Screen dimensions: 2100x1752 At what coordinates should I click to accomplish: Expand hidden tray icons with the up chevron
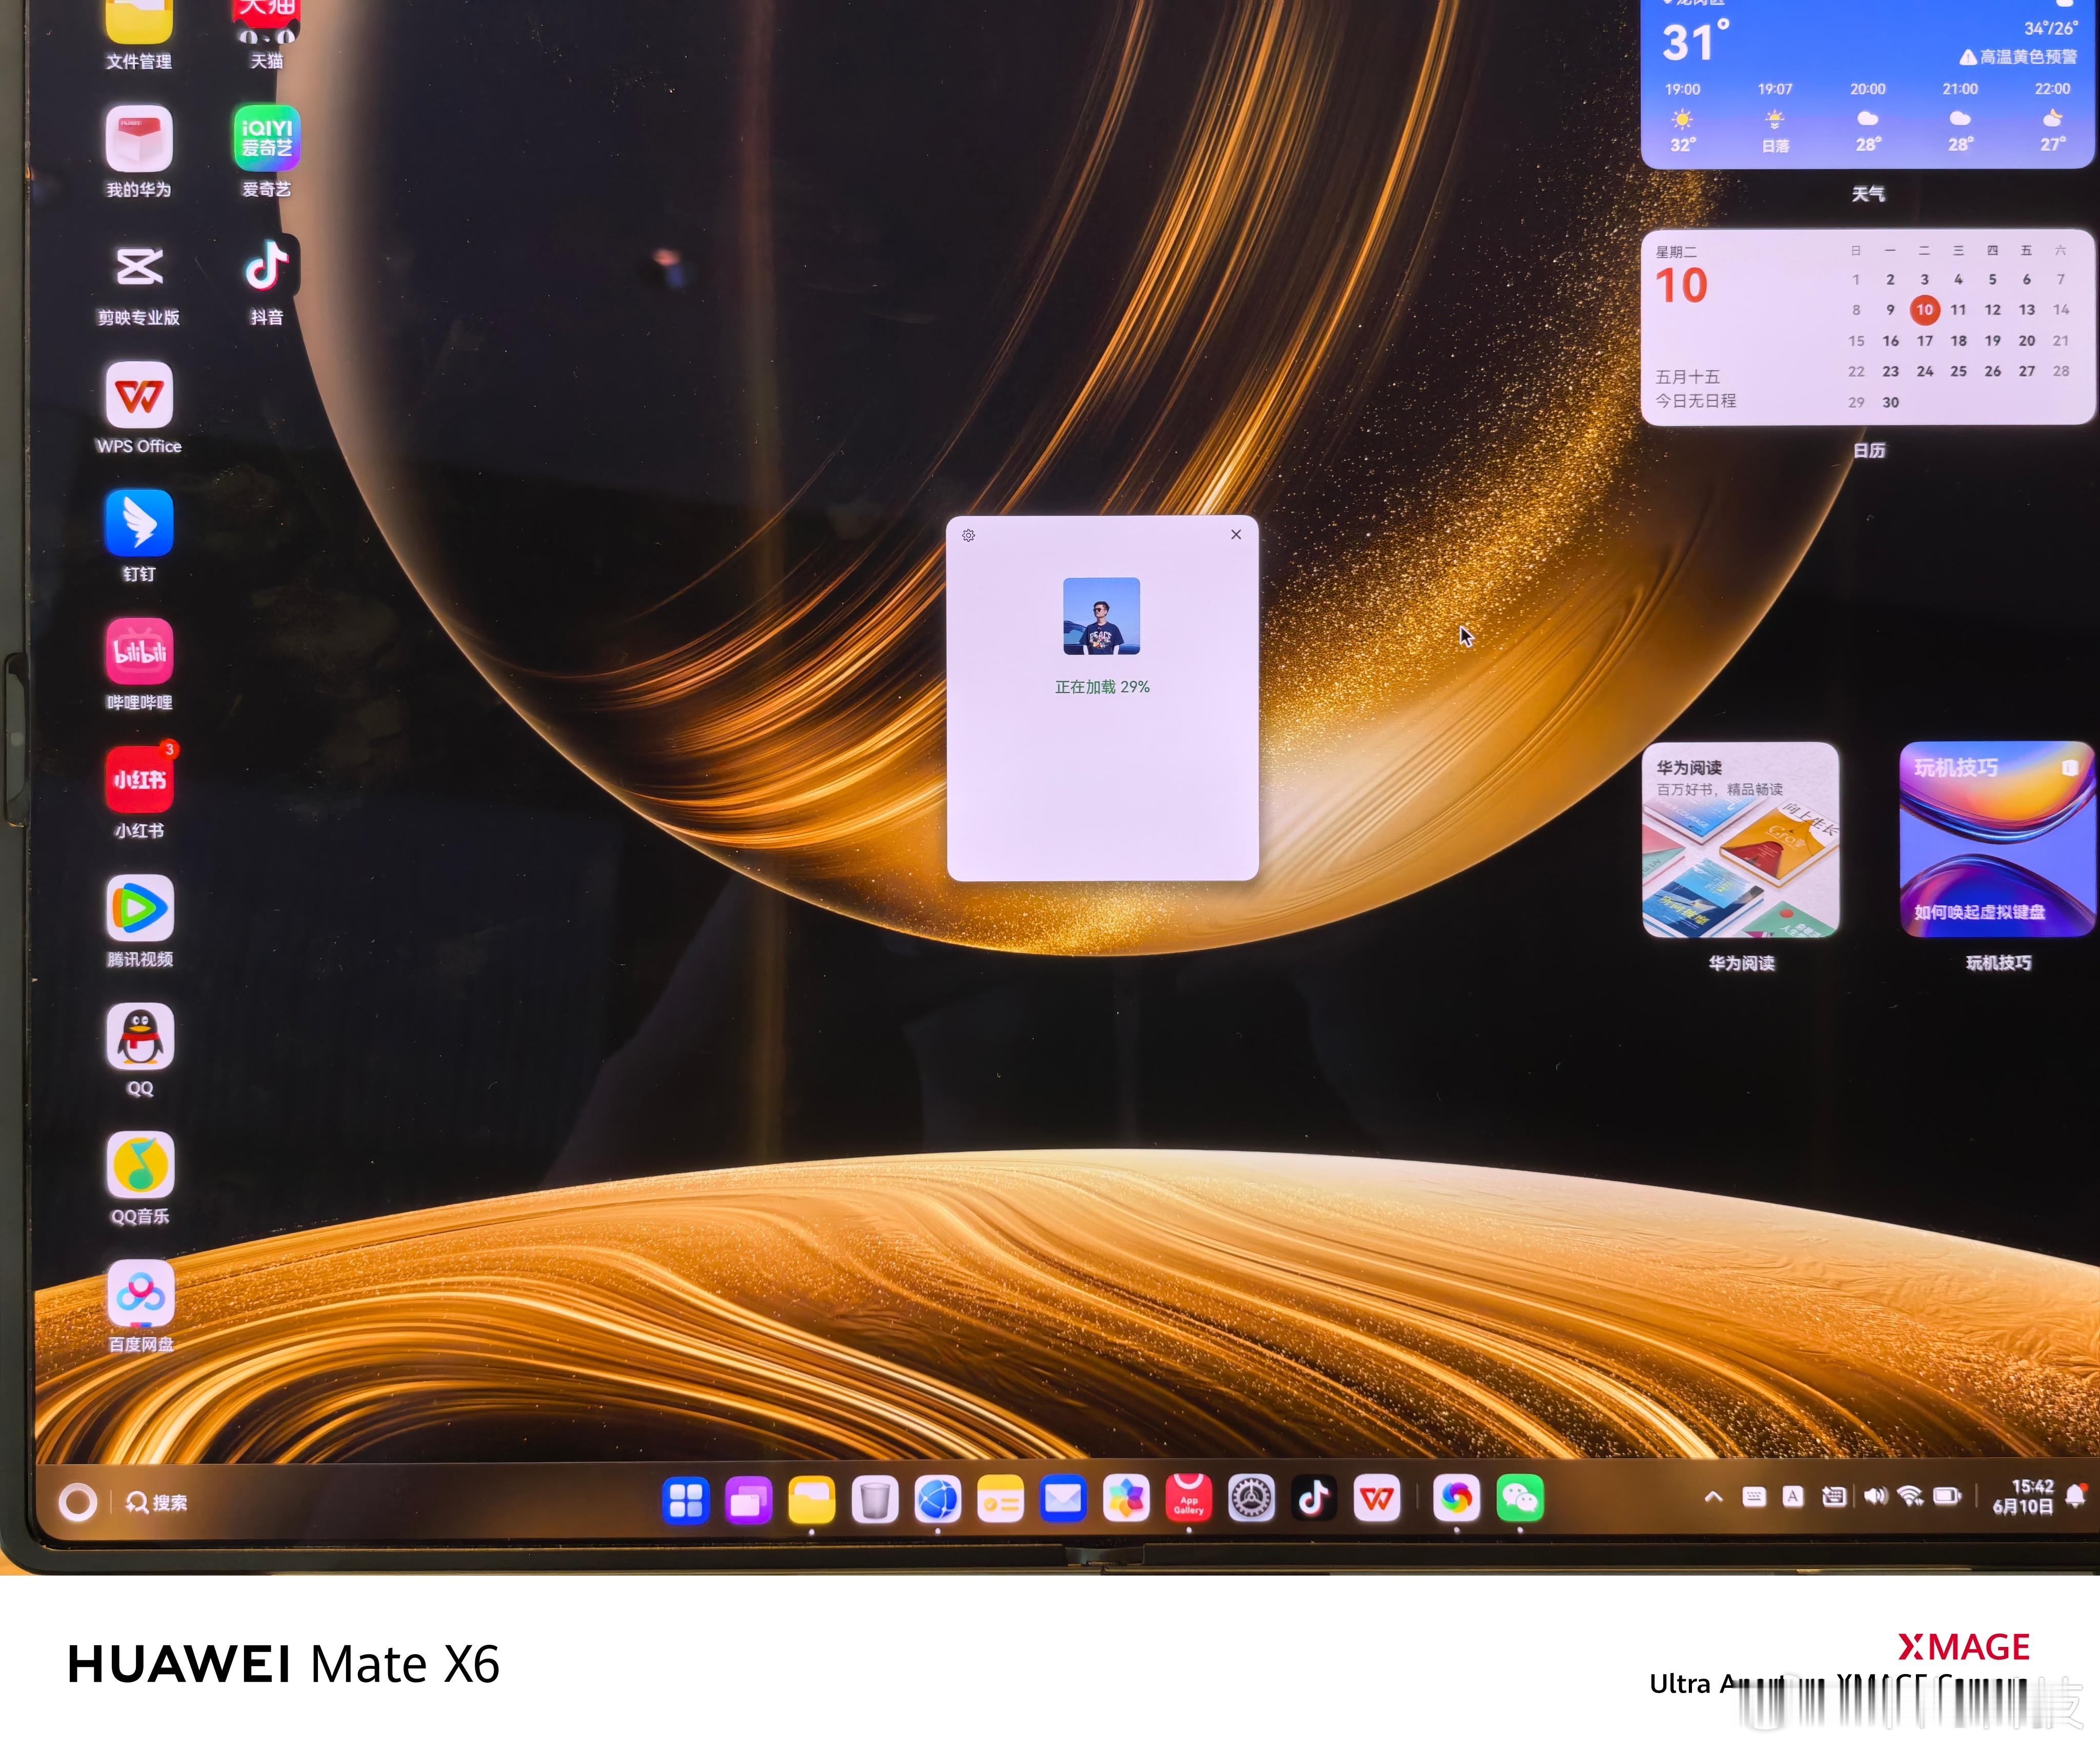pyautogui.click(x=1713, y=1498)
